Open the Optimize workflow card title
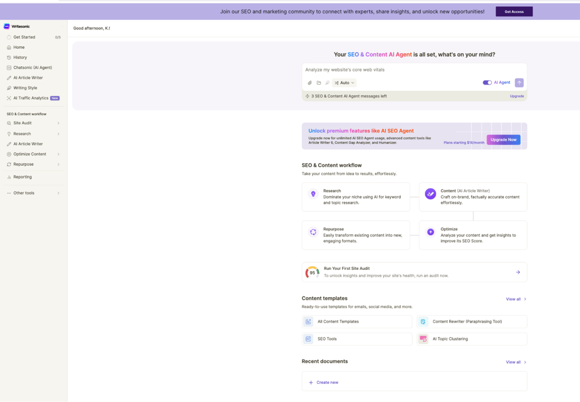580x402 pixels. tap(449, 229)
